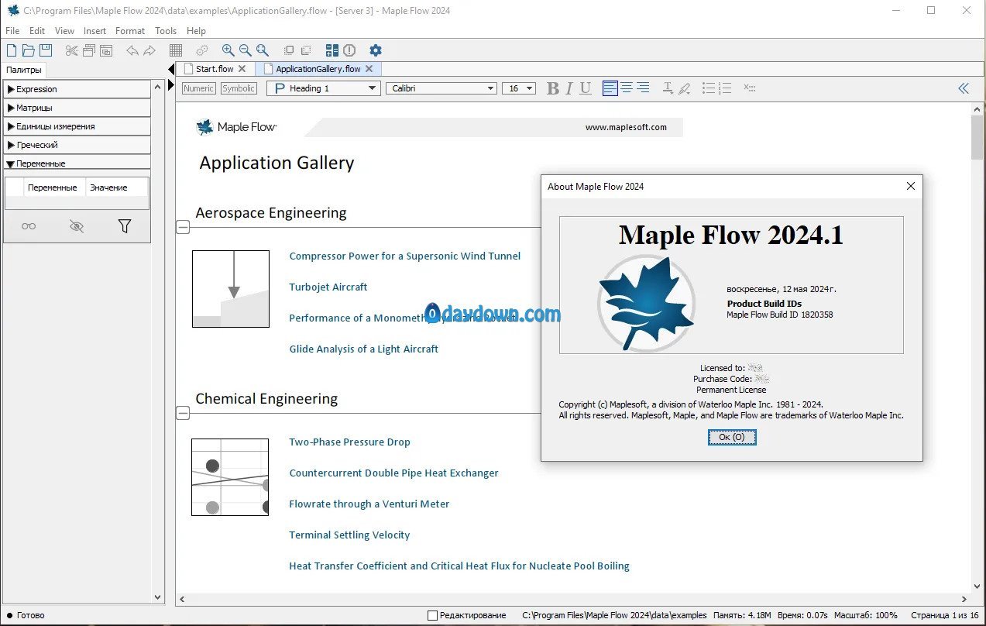Open the text color tool
The width and height of the screenshot is (986, 626).
668,88
